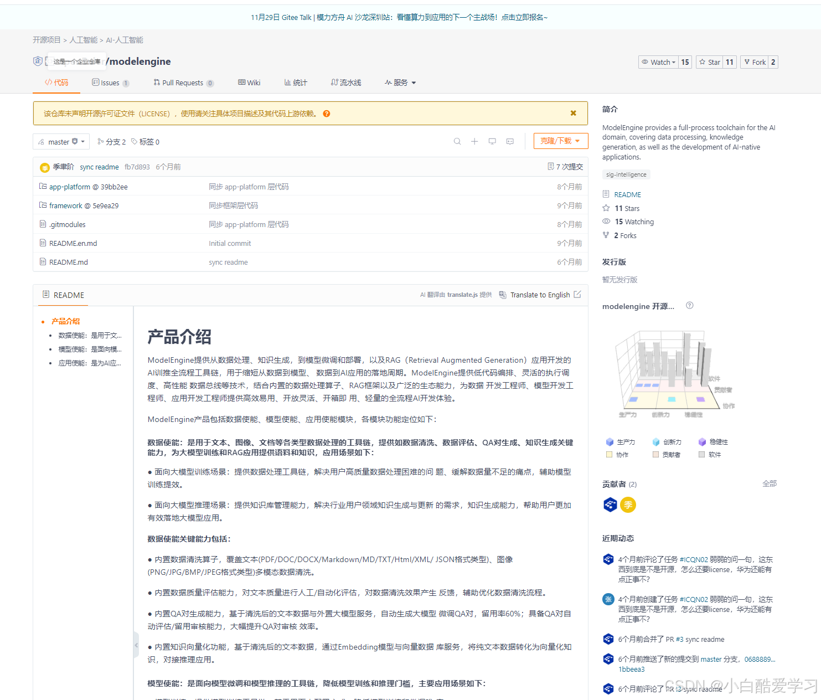Switch to the 代码 tab
The image size is (821, 700).
(x=56, y=83)
